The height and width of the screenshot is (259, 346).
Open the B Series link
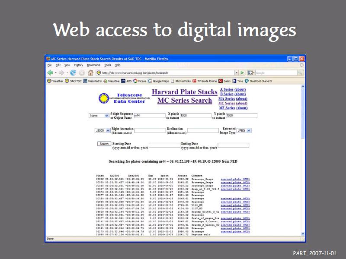tap(227, 94)
